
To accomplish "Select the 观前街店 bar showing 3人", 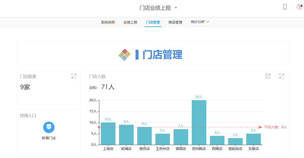I will click(235, 141).
